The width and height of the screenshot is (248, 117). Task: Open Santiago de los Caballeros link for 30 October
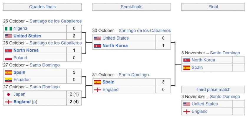tap(145, 30)
